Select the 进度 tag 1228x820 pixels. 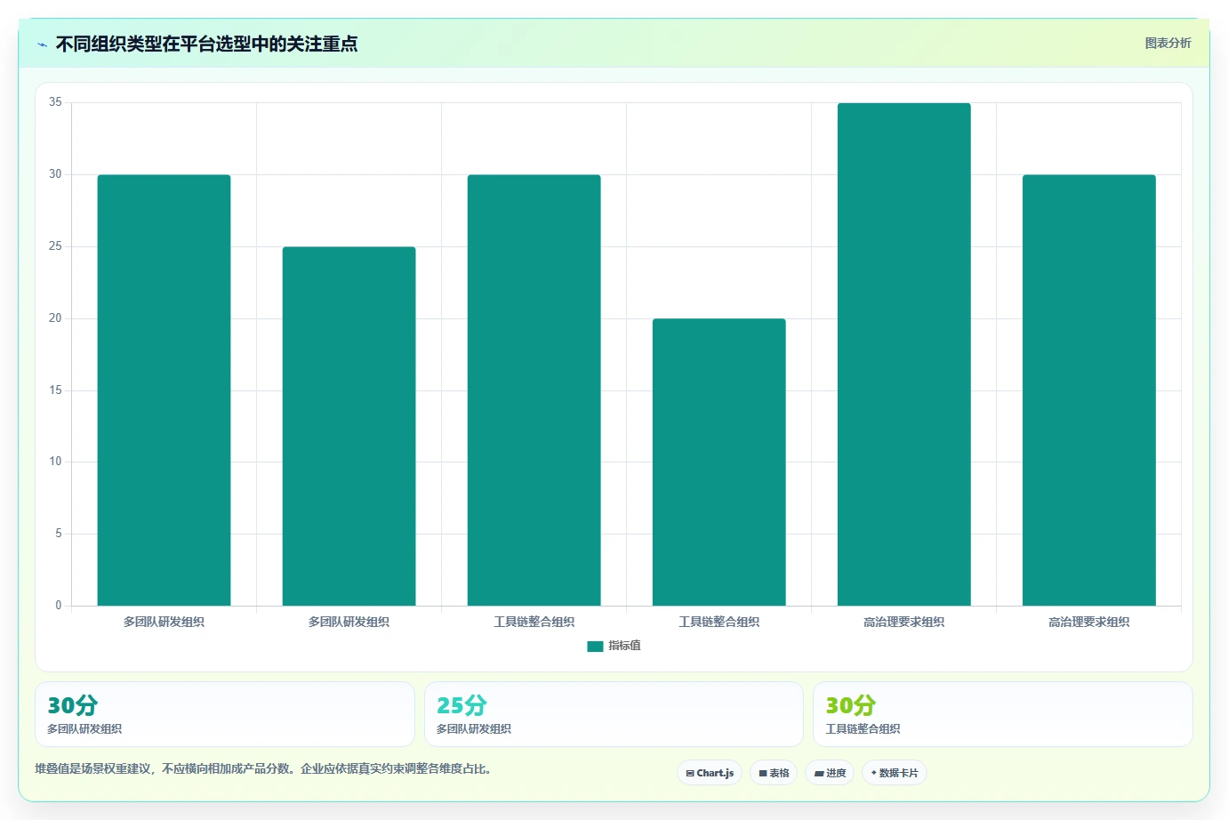[830, 773]
